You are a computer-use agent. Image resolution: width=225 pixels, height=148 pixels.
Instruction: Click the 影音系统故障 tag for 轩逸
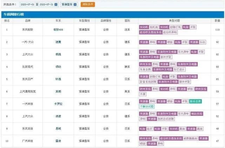click(x=148, y=82)
